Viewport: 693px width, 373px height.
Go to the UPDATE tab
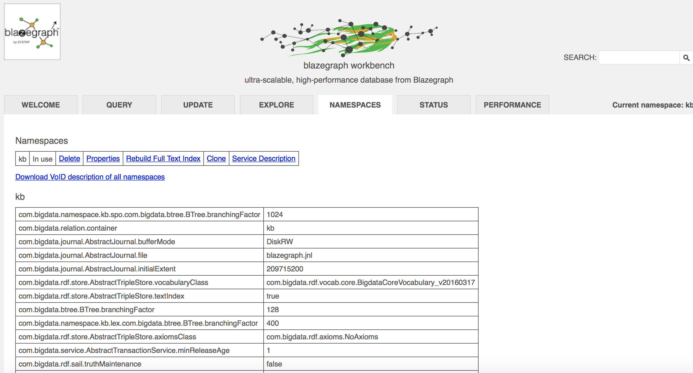198,105
